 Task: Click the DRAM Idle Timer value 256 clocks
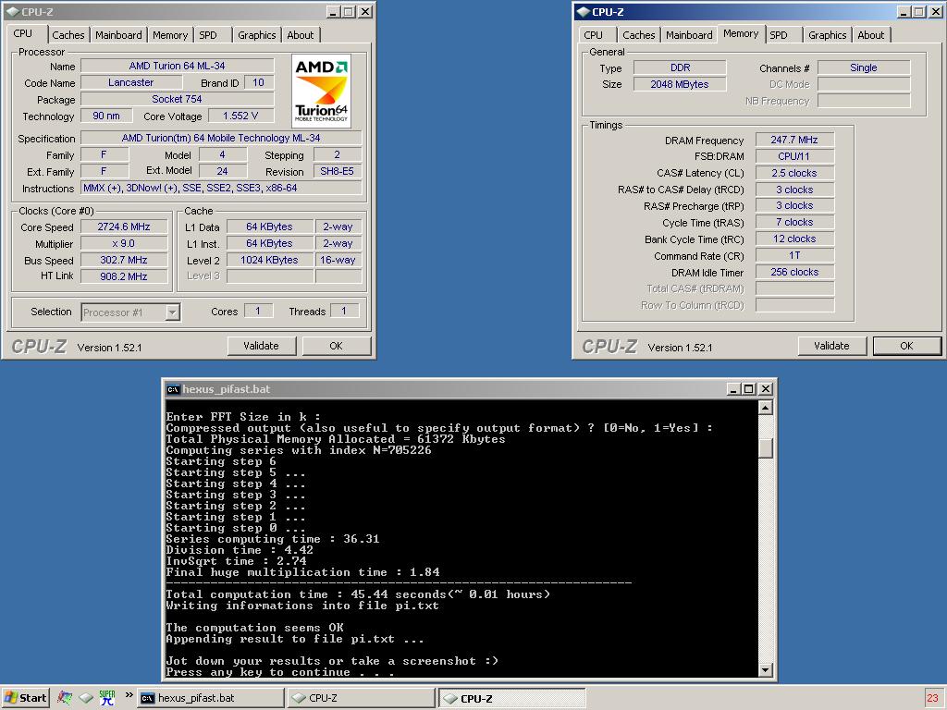(x=794, y=273)
